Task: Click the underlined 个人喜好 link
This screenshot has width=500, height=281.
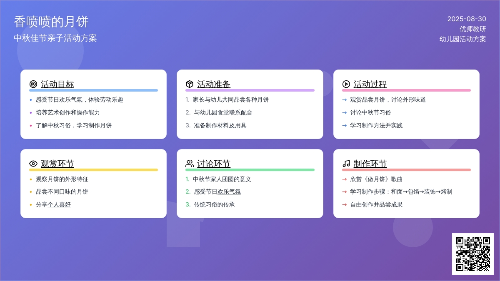Action: tap(59, 205)
